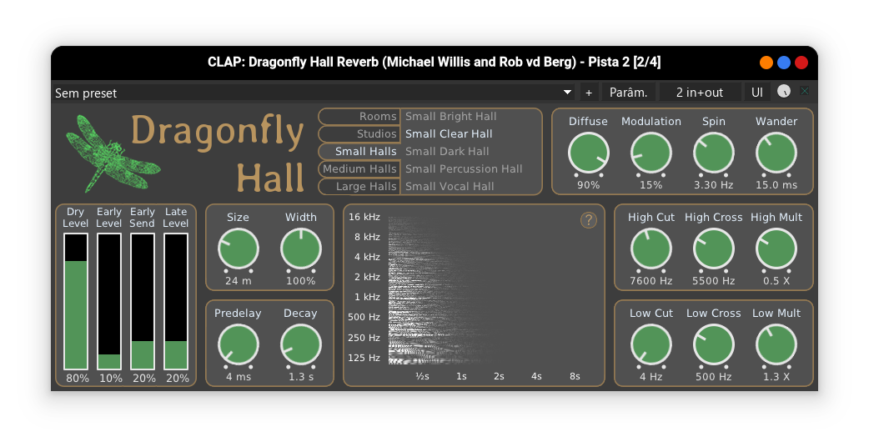Click the 80% Dry Level value
The height and width of the screenshot is (447, 869).
78,379
